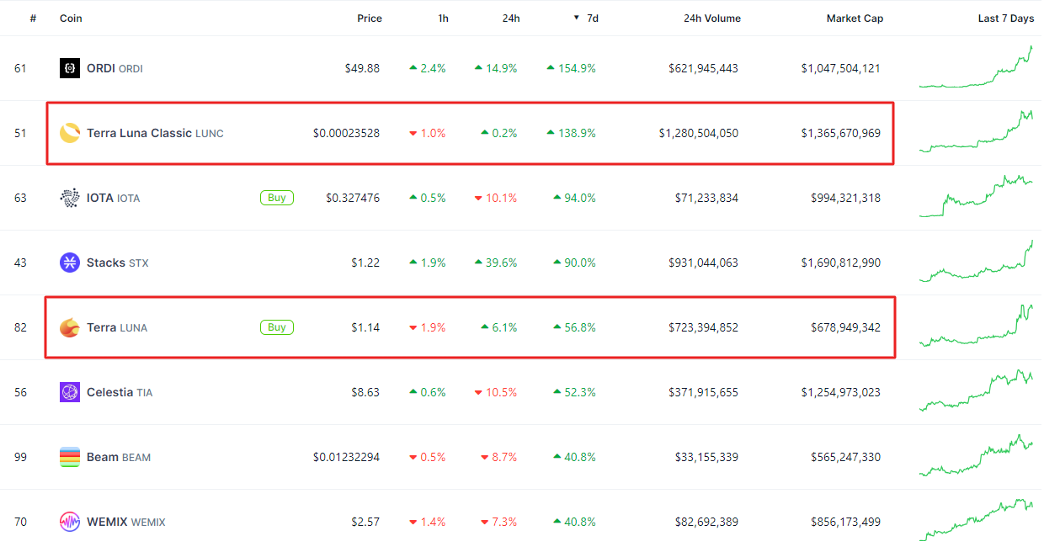Sort by 24h Volume column header
The image size is (1044, 552).
click(x=712, y=19)
